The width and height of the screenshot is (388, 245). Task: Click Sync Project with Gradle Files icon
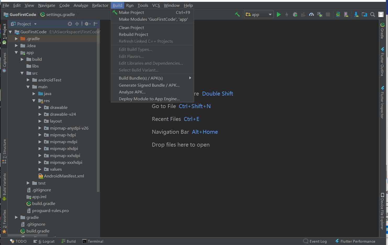pyautogui.click(x=338, y=14)
